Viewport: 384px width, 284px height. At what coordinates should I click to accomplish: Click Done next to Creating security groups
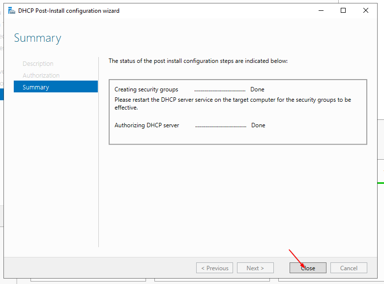(257, 89)
